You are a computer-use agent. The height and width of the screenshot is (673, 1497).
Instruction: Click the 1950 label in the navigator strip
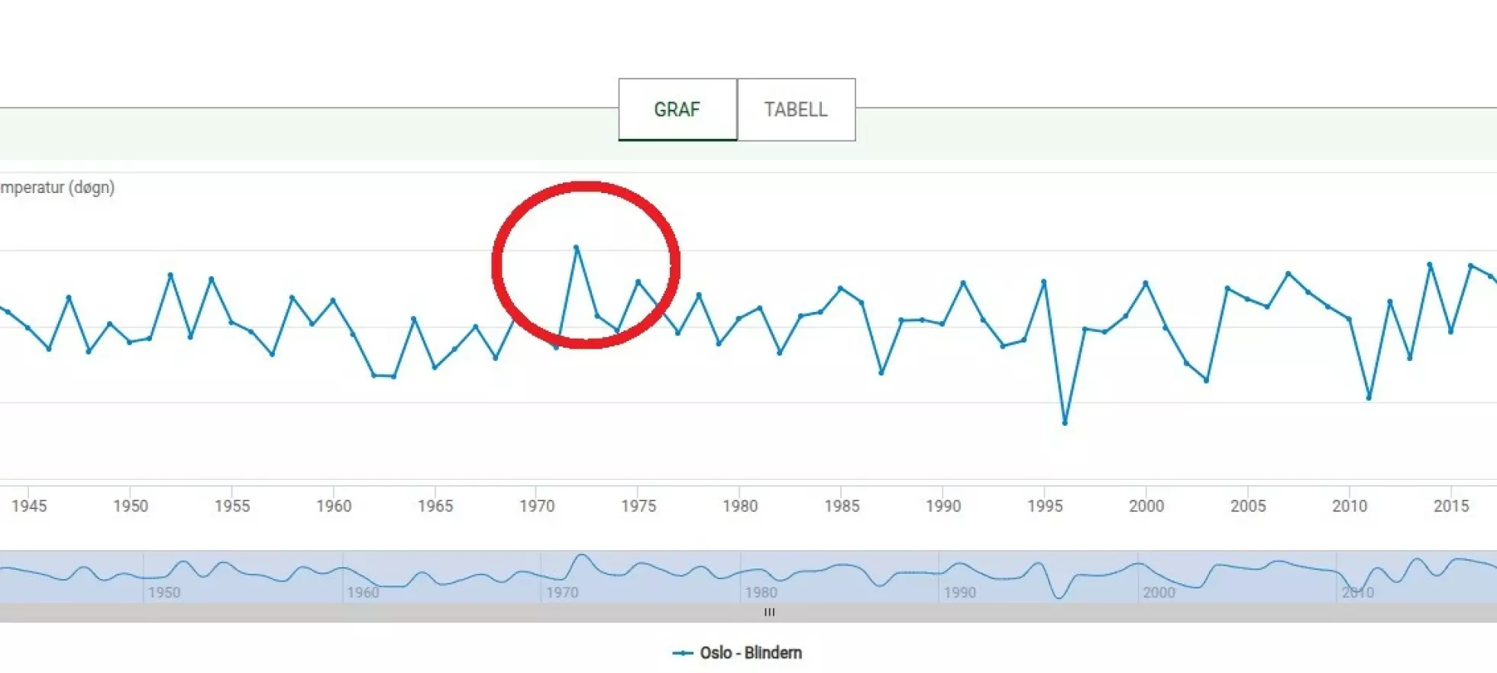coord(164,592)
